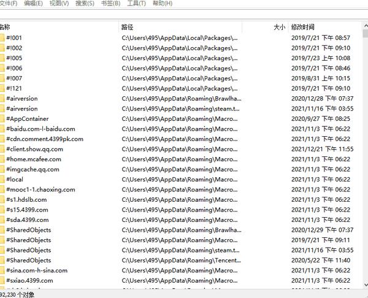Click the scrollbar down arrow
The width and height of the screenshot is (368, 298).
point(366,285)
